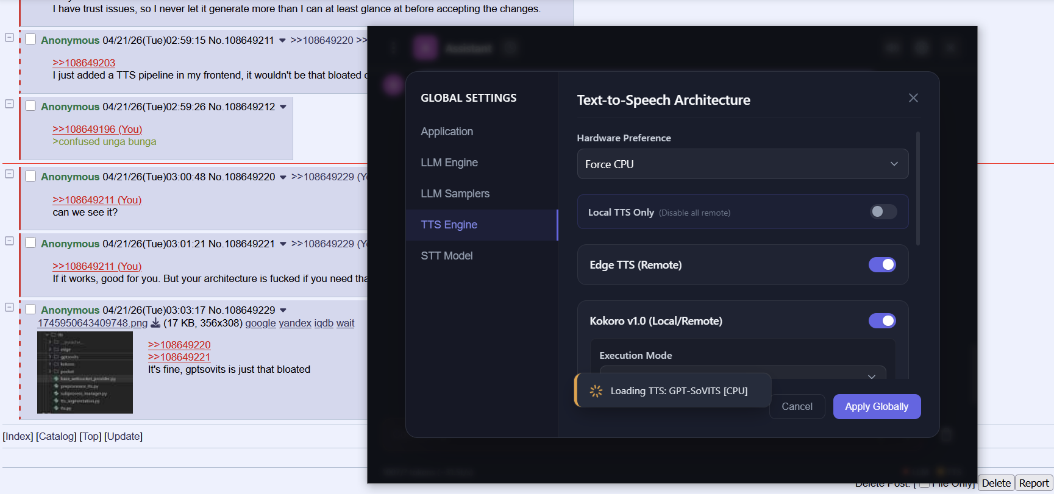Switch to the LLM Samplers settings tab
This screenshot has width=1054, height=494.
click(x=455, y=194)
